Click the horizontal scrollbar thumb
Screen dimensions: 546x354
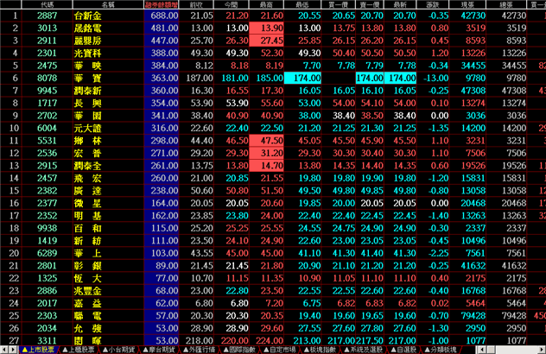(491, 350)
